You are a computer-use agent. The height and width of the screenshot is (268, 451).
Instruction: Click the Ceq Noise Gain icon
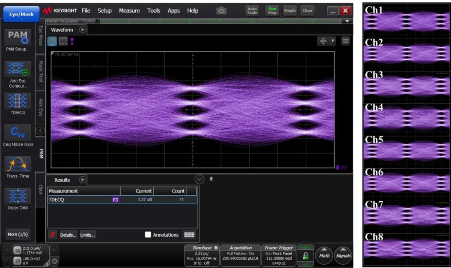18,132
